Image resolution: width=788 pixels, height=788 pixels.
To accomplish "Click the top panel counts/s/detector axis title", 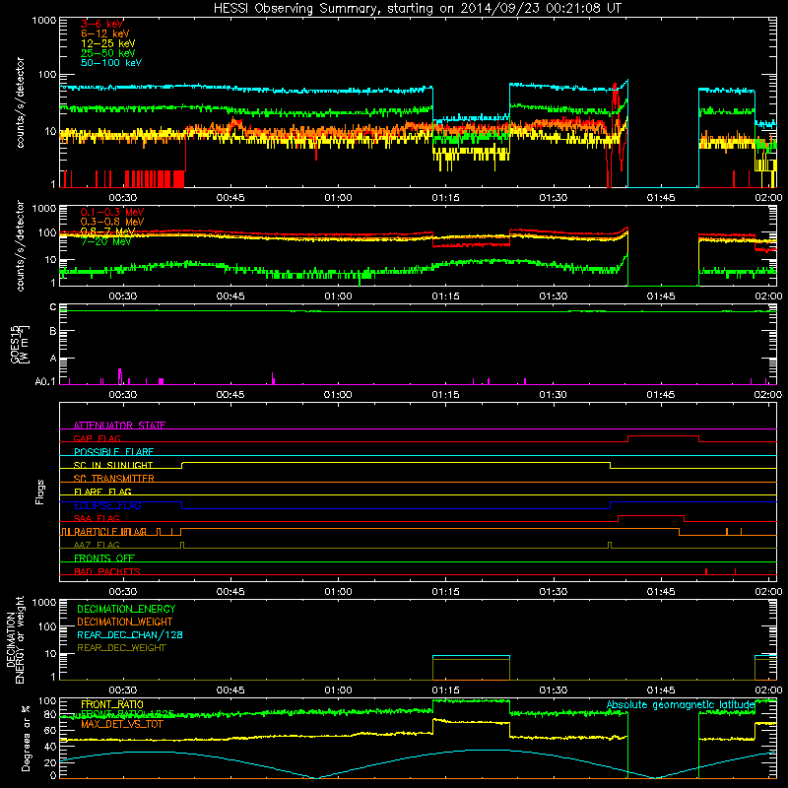I will 20,102.
